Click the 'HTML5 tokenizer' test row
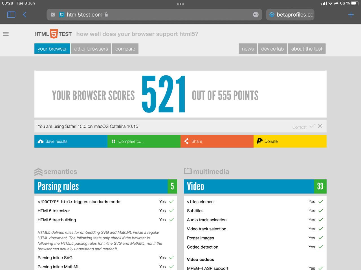 click(x=106, y=211)
